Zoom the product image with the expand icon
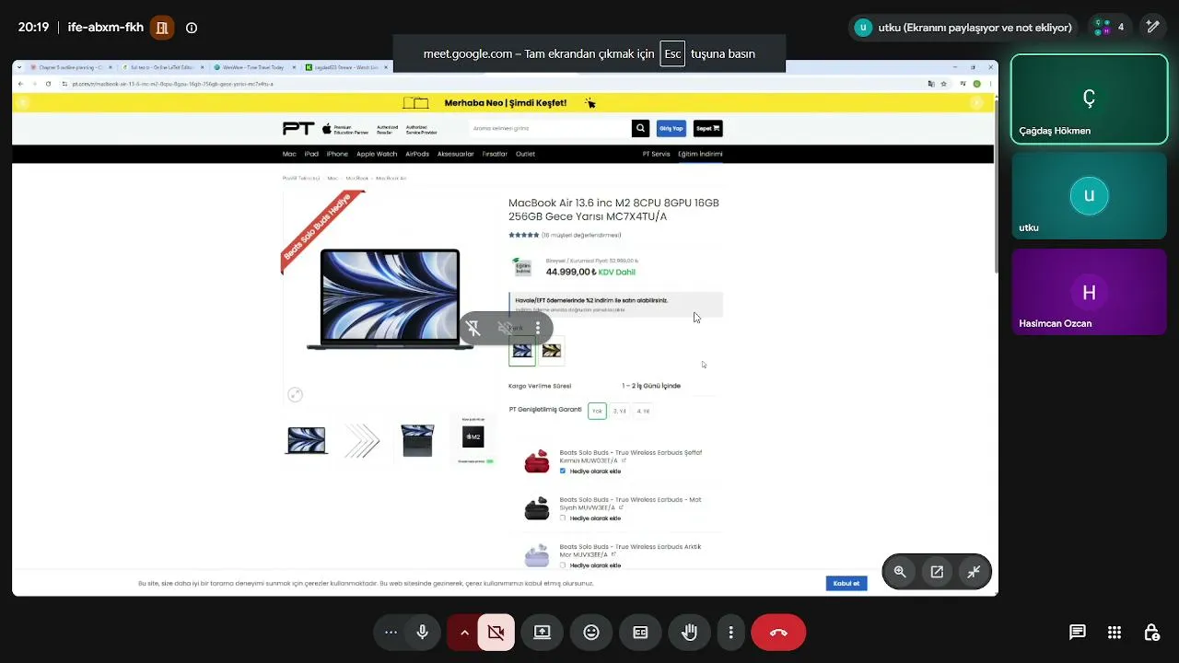The image size is (1179, 663). [295, 395]
